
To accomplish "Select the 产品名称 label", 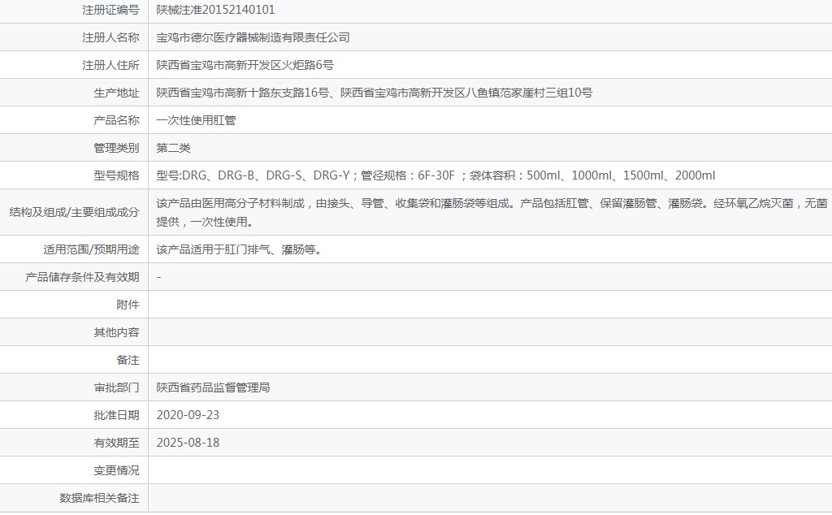I will coord(116,120).
